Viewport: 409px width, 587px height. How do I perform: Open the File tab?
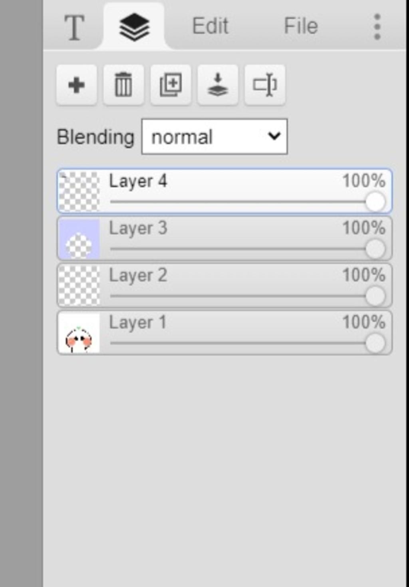301,26
